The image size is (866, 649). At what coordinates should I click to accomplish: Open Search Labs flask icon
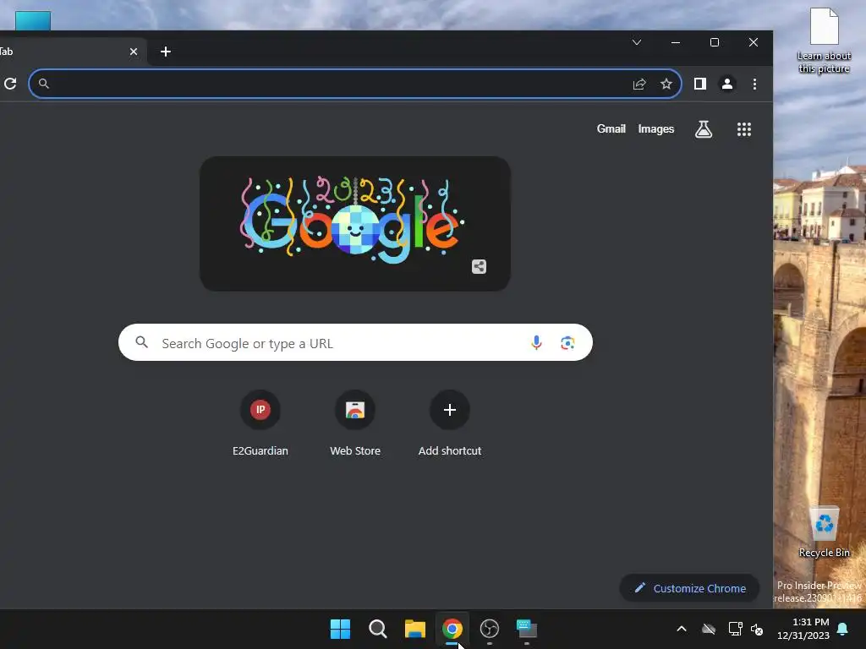(x=704, y=129)
